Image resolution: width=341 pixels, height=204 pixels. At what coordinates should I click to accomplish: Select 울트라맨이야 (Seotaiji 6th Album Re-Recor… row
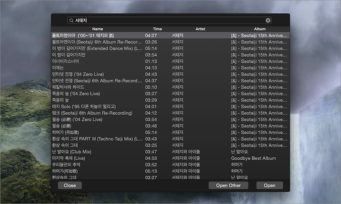[x=170, y=42]
